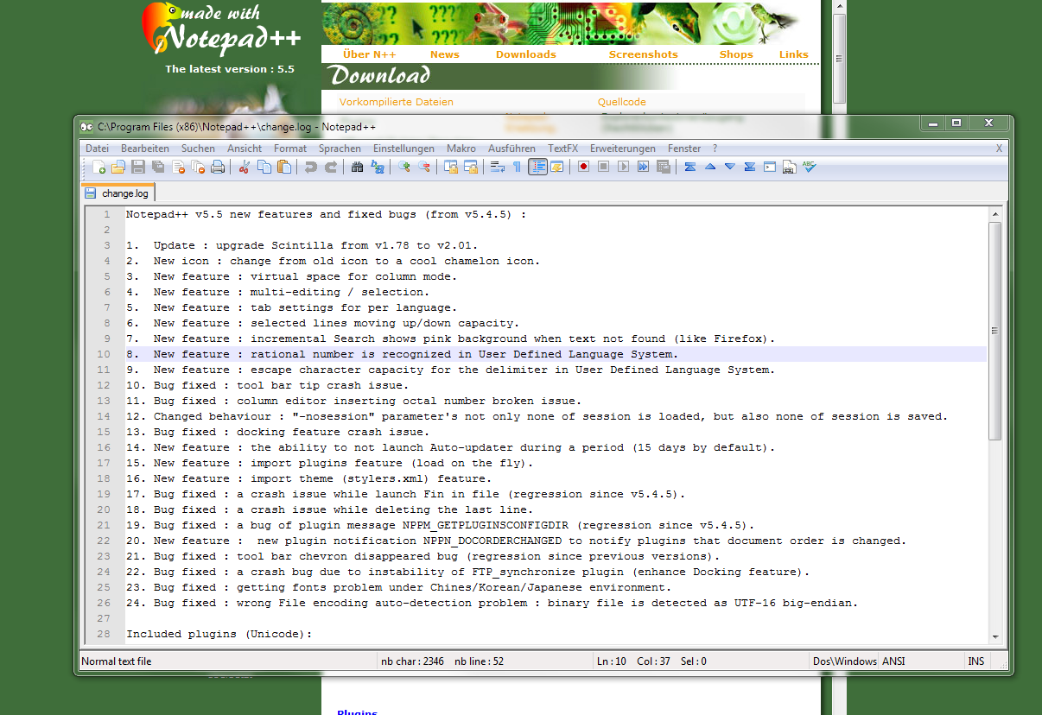Viewport: 1042px width, 715px height.
Task: Open the Sprachen menu
Action: click(340, 149)
